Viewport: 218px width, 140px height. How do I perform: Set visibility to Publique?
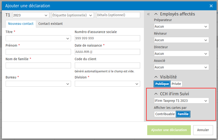pos(162,84)
